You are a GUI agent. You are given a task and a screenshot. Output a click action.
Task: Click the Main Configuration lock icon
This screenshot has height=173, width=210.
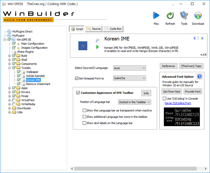point(18,44)
